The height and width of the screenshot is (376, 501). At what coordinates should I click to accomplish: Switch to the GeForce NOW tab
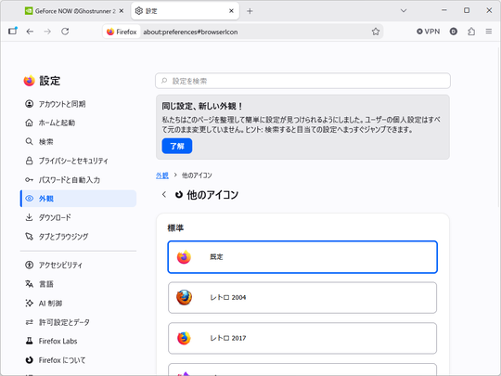pyautogui.click(x=74, y=11)
